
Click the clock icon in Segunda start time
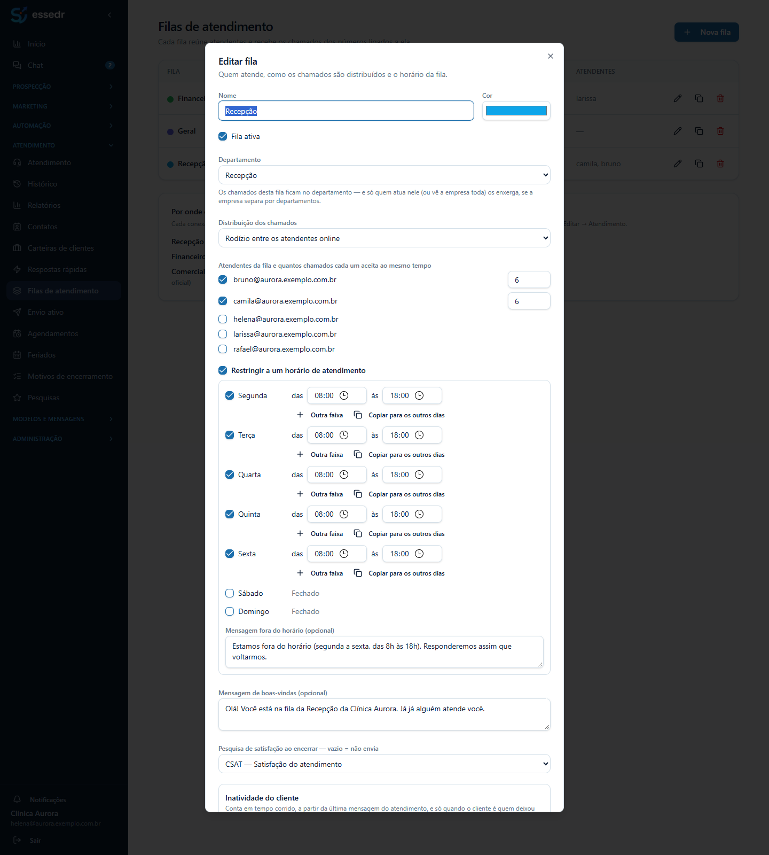pos(344,395)
